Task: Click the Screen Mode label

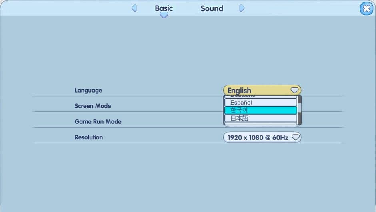Action: coord(93,106)
